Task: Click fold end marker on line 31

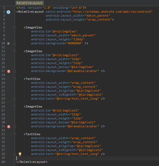Action: coord(15,126)
